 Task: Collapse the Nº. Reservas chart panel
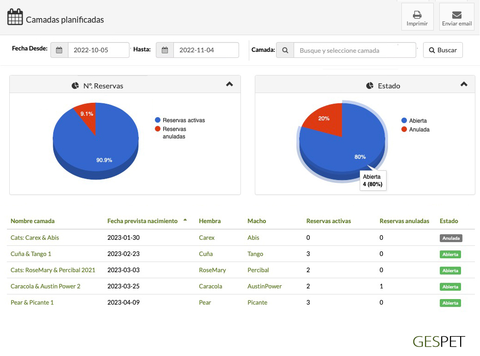click(229, 84)
